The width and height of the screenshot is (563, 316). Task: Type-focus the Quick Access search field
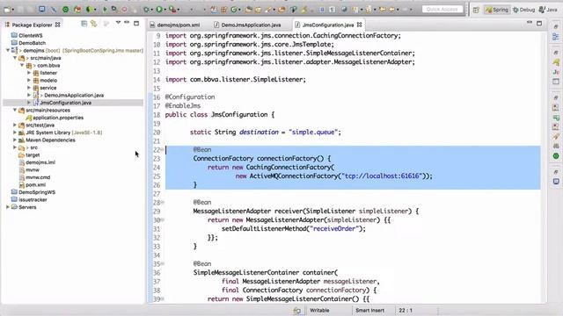(x=442, y=10)
